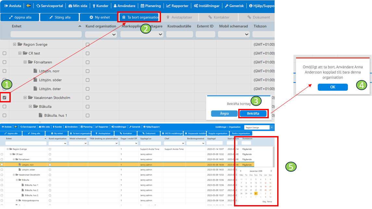The height and width of the screenshot is (209, 372).
Task: Click the Avsluta exit icon in upper menu
Action: pyautogui.click(x=6, y=6)
